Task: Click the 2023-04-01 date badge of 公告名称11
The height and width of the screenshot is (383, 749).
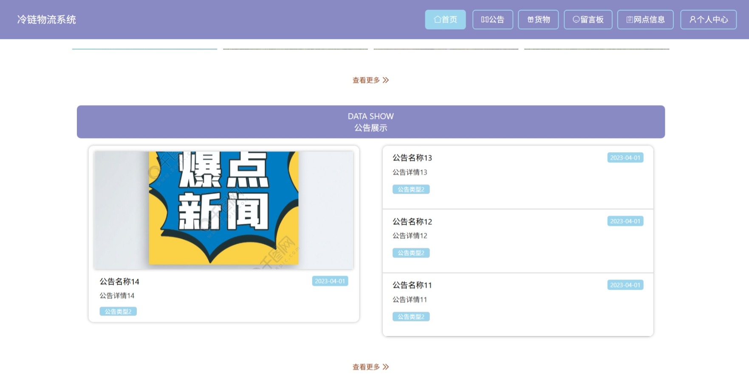Action: click(625, 285)
